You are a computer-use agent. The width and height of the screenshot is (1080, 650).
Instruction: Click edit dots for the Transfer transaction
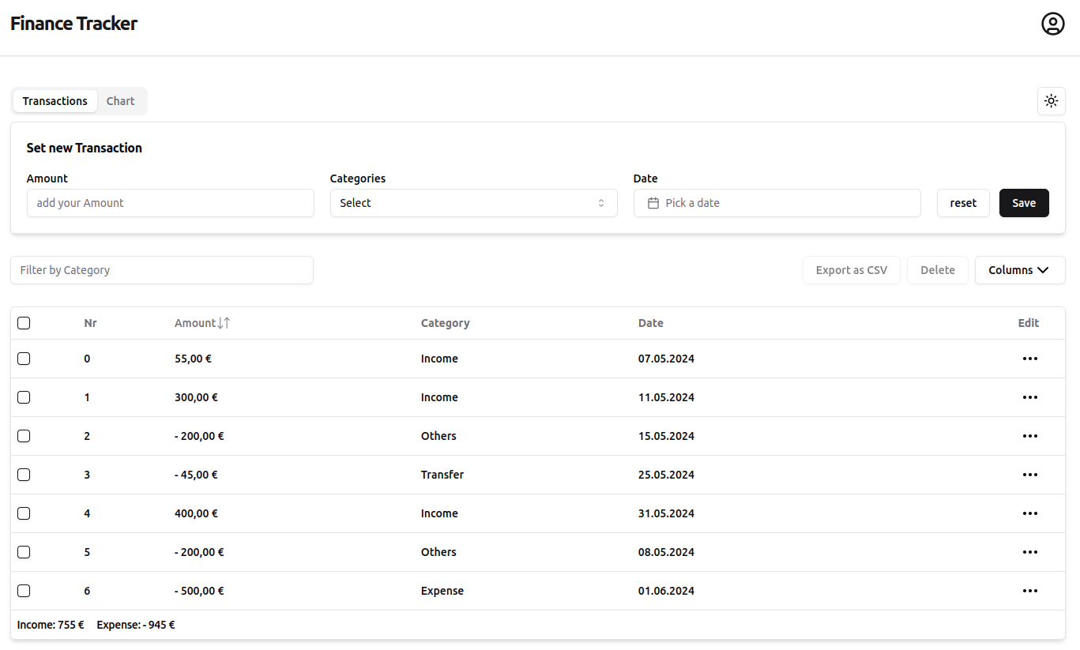pos(1029,475)
